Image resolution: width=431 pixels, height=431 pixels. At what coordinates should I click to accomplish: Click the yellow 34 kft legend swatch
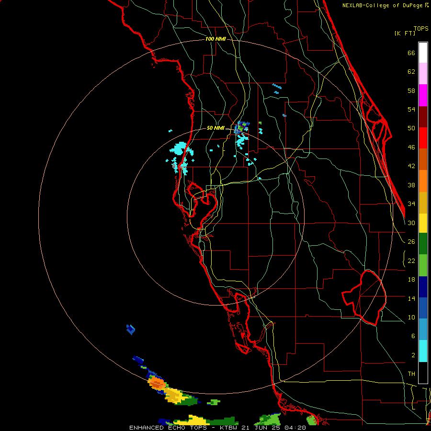click(x=423, y=223)
